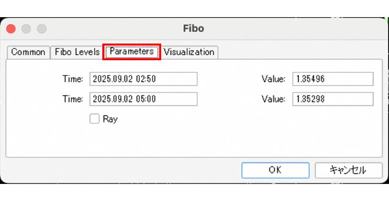Click the Value field containing 1.35298

coord(333,99)
